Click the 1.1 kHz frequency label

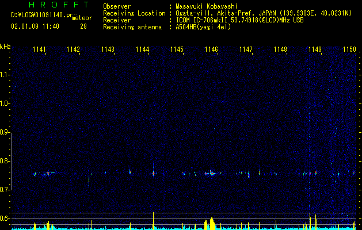(5, 75)
